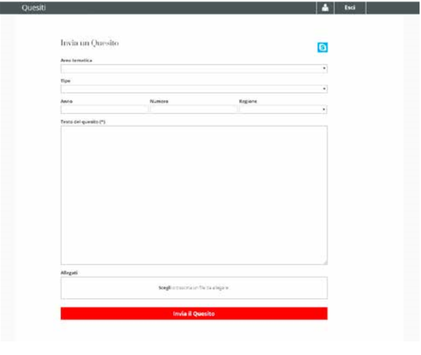The height and width of the screenshot is (355, 421).
Task: Open the Quesiti header title
Action: (x=34, y=8)
